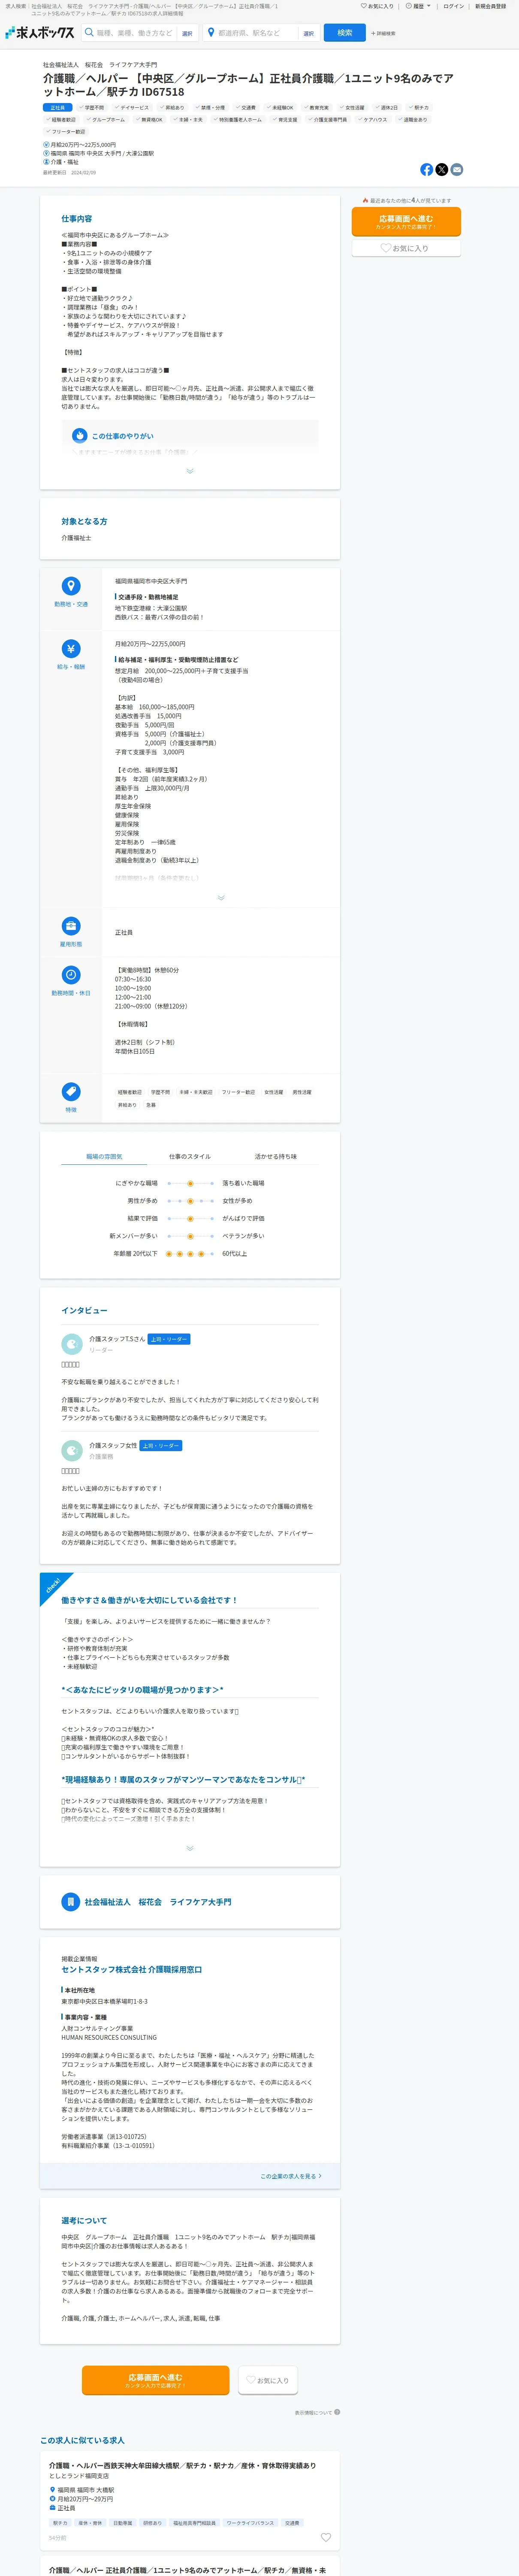Open the similar job 介護職・ヘルパー西鉄天神大牟田線大橋駅
This screenshot has height=2576, width=519.
[x=183, y=2465]
